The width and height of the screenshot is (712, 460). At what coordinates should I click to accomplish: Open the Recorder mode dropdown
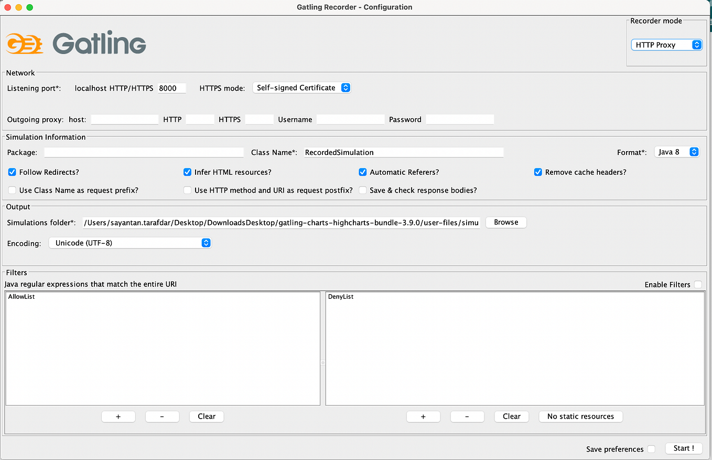(x=666, y=44)
